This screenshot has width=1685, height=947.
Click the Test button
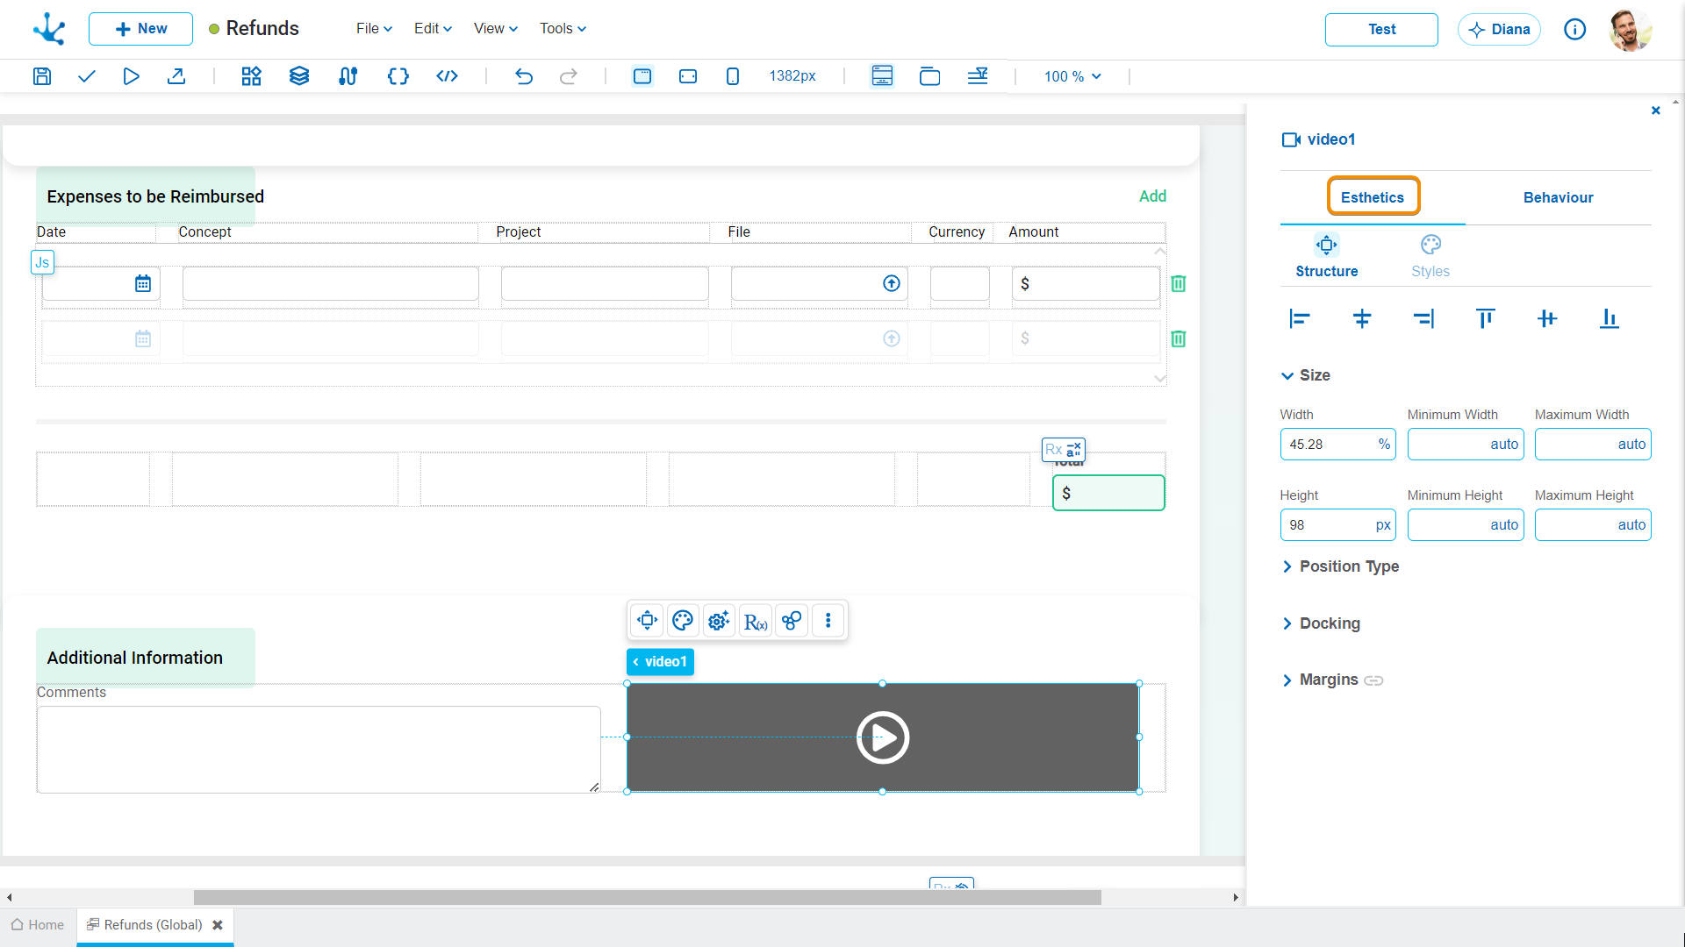1381,29
